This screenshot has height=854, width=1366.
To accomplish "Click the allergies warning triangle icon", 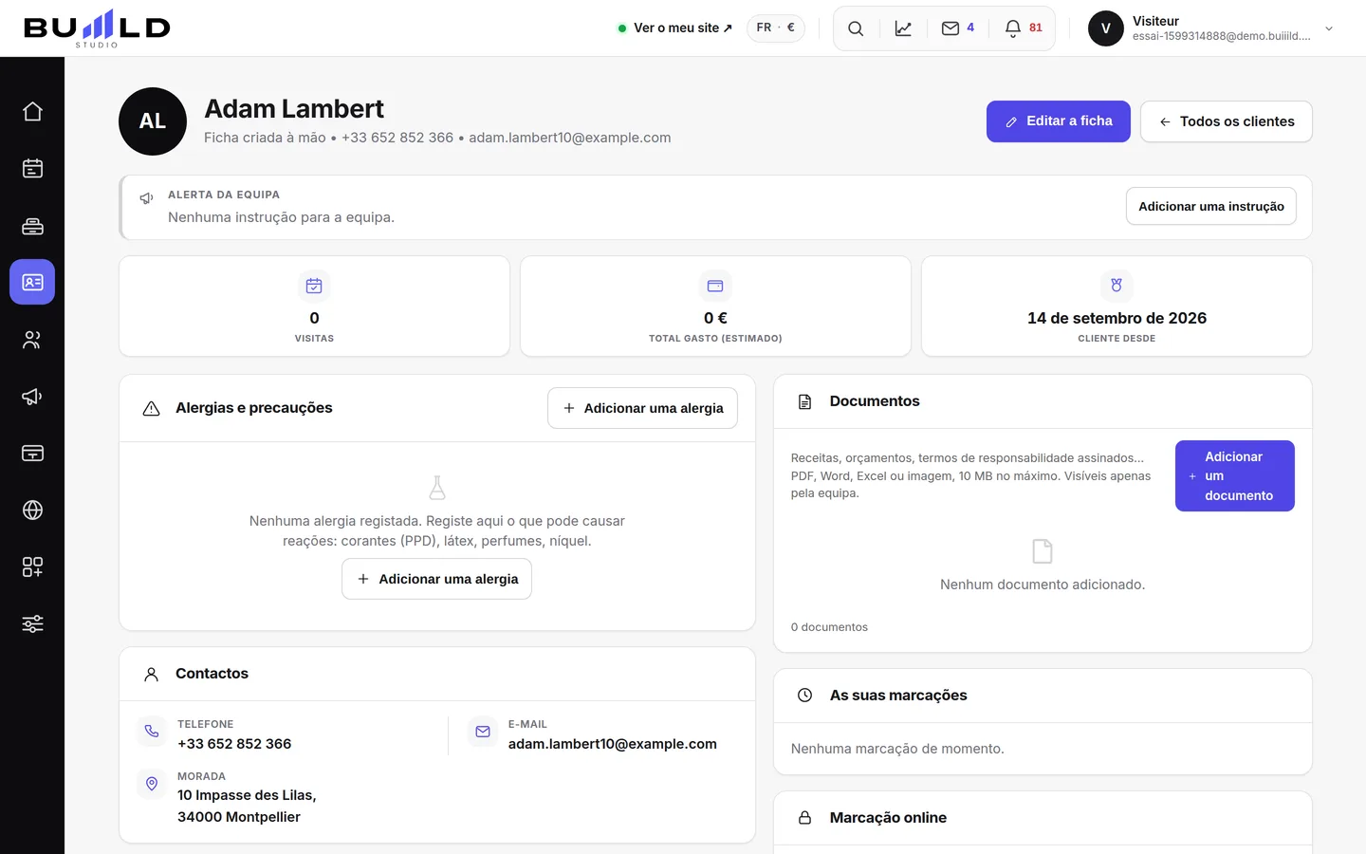I will click(151, 409).
